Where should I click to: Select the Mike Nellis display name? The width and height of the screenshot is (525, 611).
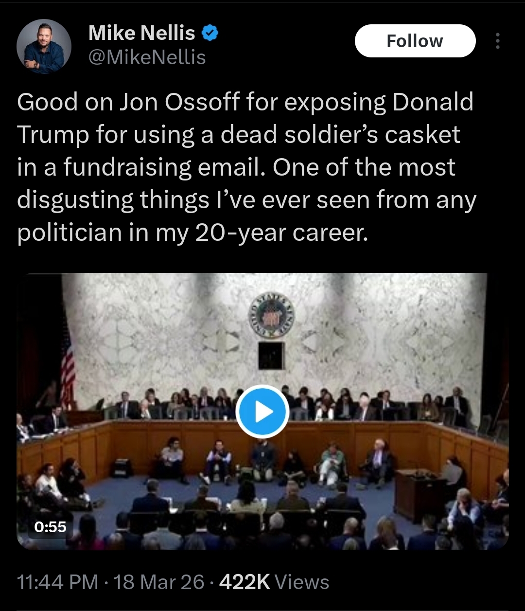[141, 33]
